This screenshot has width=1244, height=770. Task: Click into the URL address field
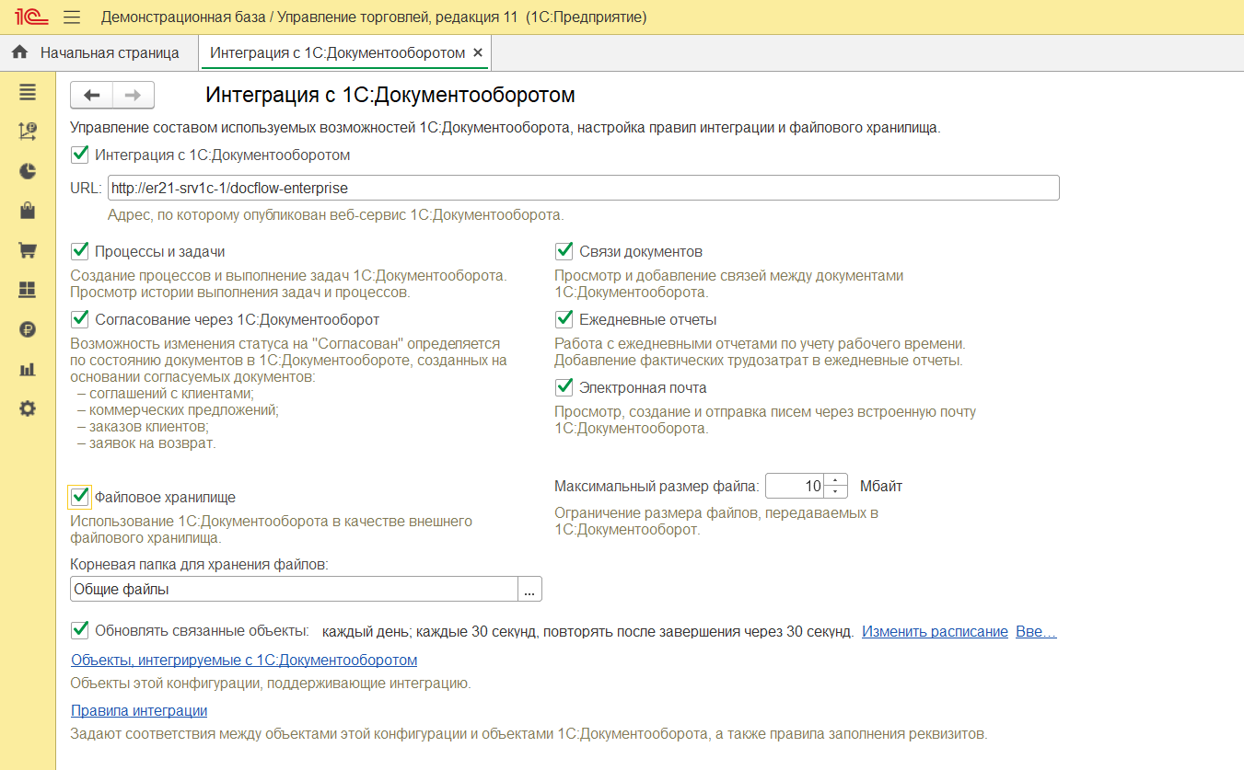pos(582,189)
